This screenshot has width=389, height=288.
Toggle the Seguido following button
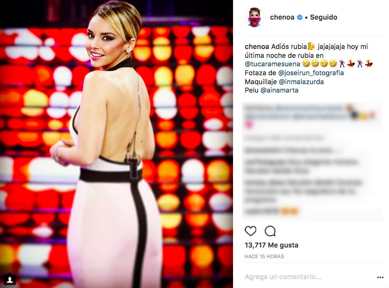tap(323, 17)
